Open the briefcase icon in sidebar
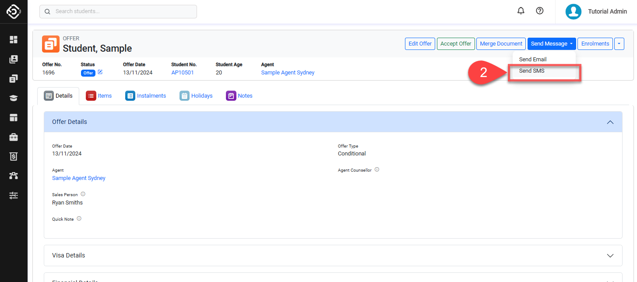 tap(14, 137)
